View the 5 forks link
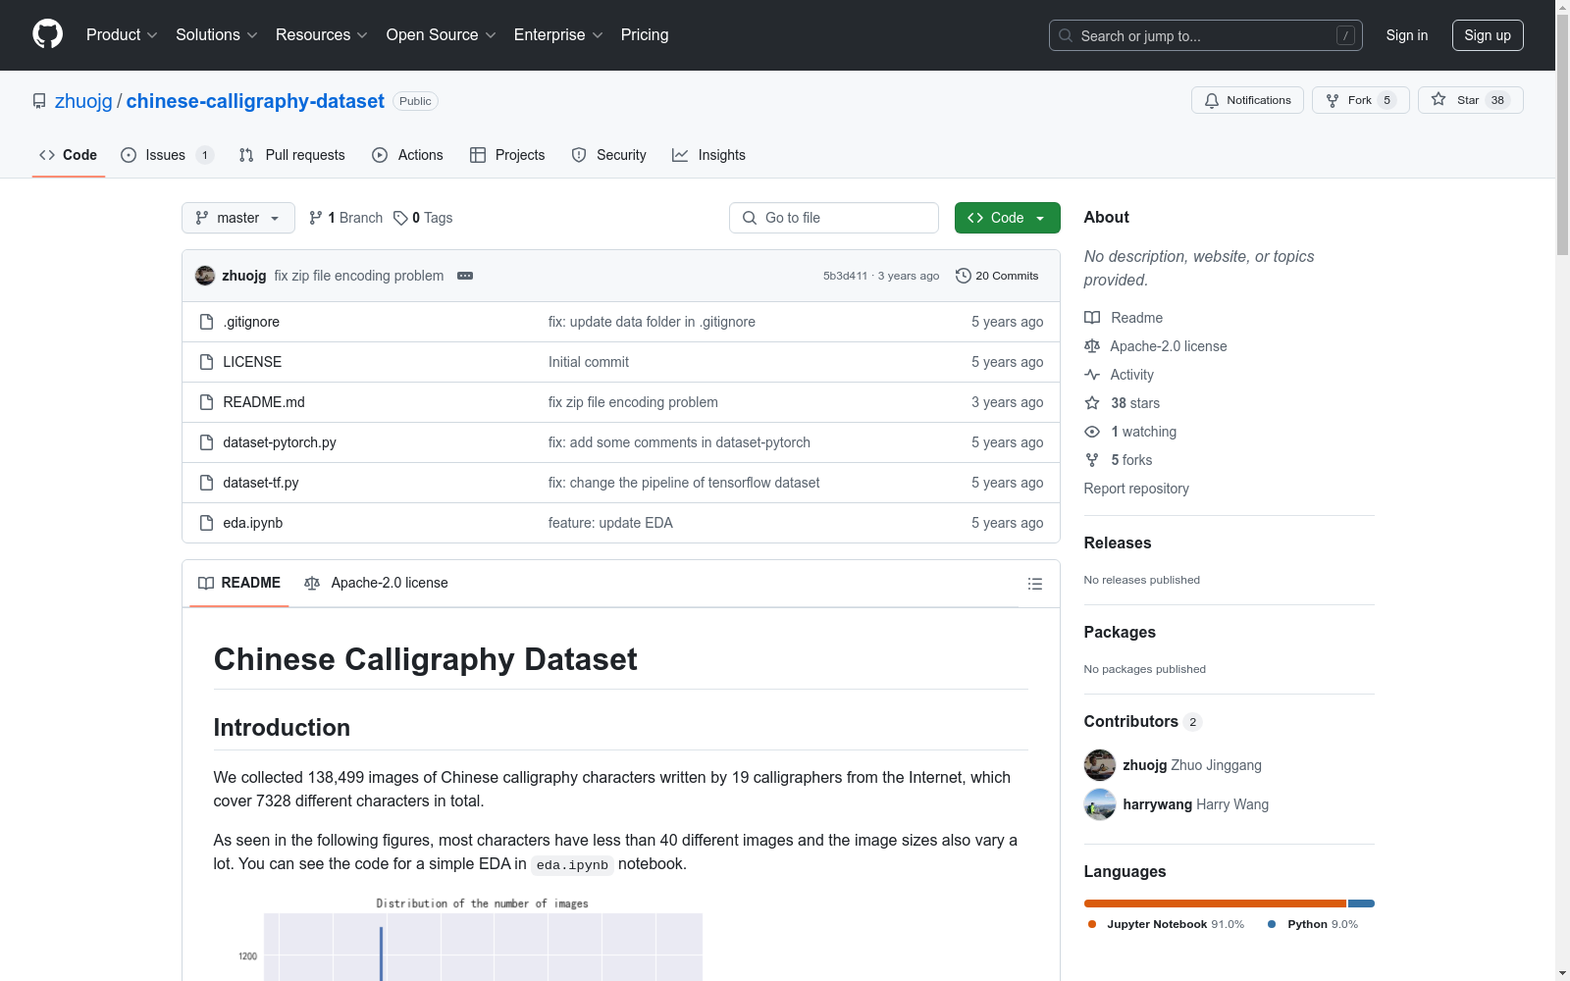Viewport: 1570px width, 981px height. pyautogui.click(x=1119, y=460)
